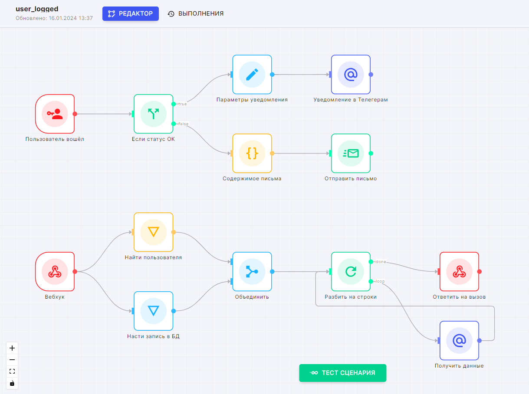Click the label text Если статус ОК
The height and width of the screenshot is (394, 529).
tap(153, 139)
